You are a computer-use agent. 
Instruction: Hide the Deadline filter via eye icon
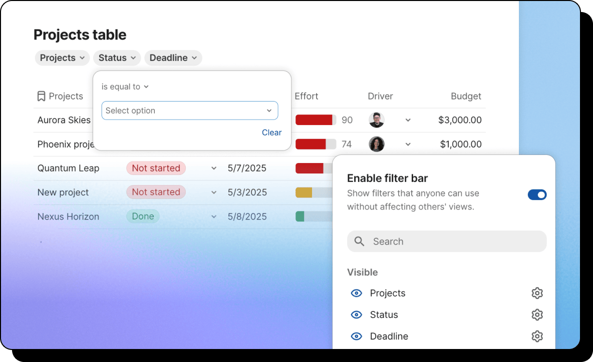356,336
